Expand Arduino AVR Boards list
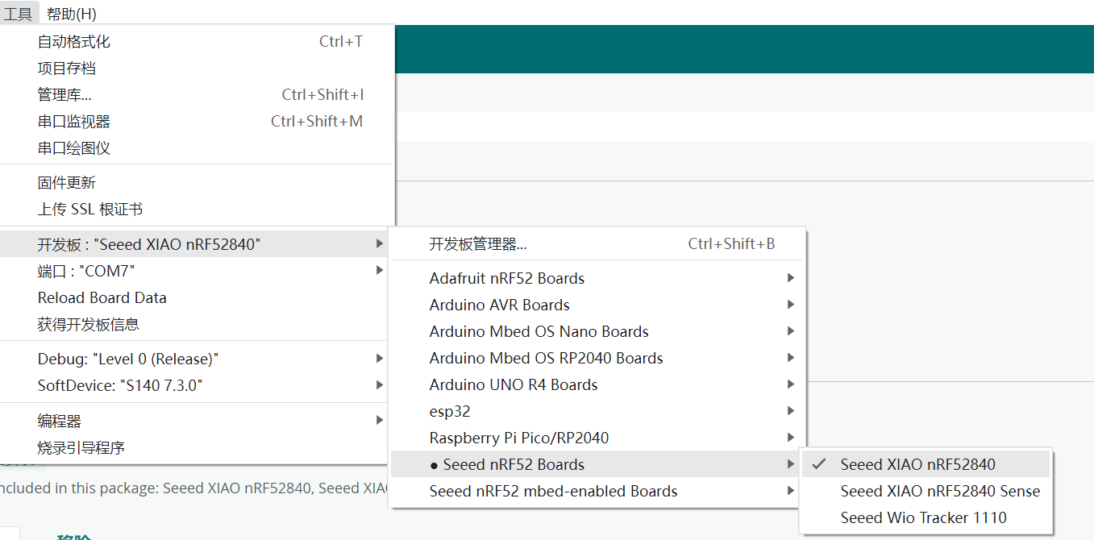 (597, 305)
